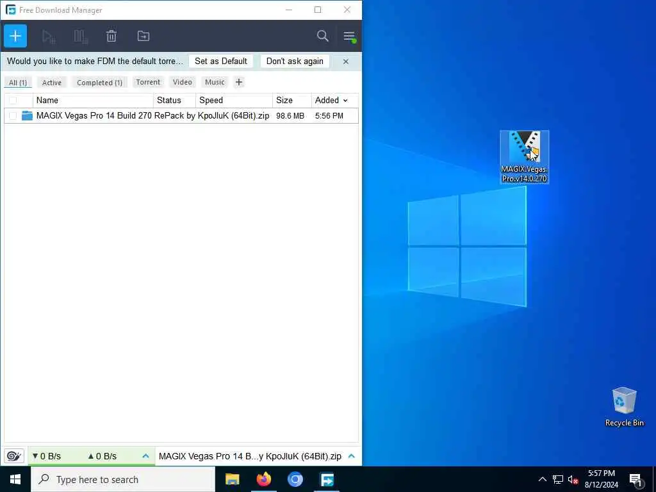Viewport: 656px width, 492px height.
Task: Sort by Name column header
Action: click(x=93, y=101)
